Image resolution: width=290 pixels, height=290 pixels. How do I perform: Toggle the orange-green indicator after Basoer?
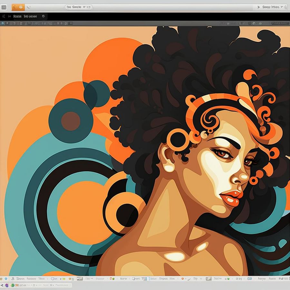pyautogui.click(x=111, y=278)
